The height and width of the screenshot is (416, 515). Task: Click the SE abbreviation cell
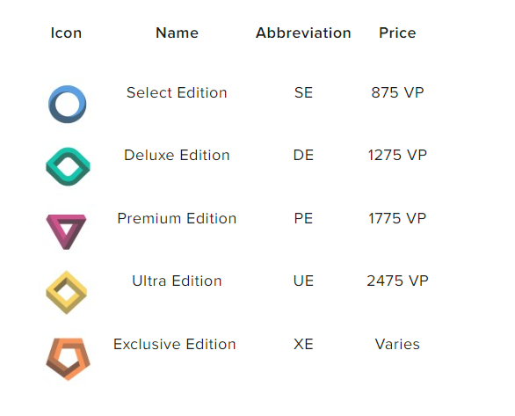pos(303,92)
